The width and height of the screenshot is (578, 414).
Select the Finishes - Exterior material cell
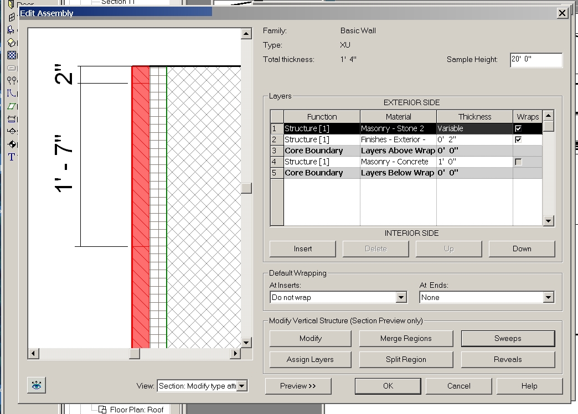[x=398, y=139]
